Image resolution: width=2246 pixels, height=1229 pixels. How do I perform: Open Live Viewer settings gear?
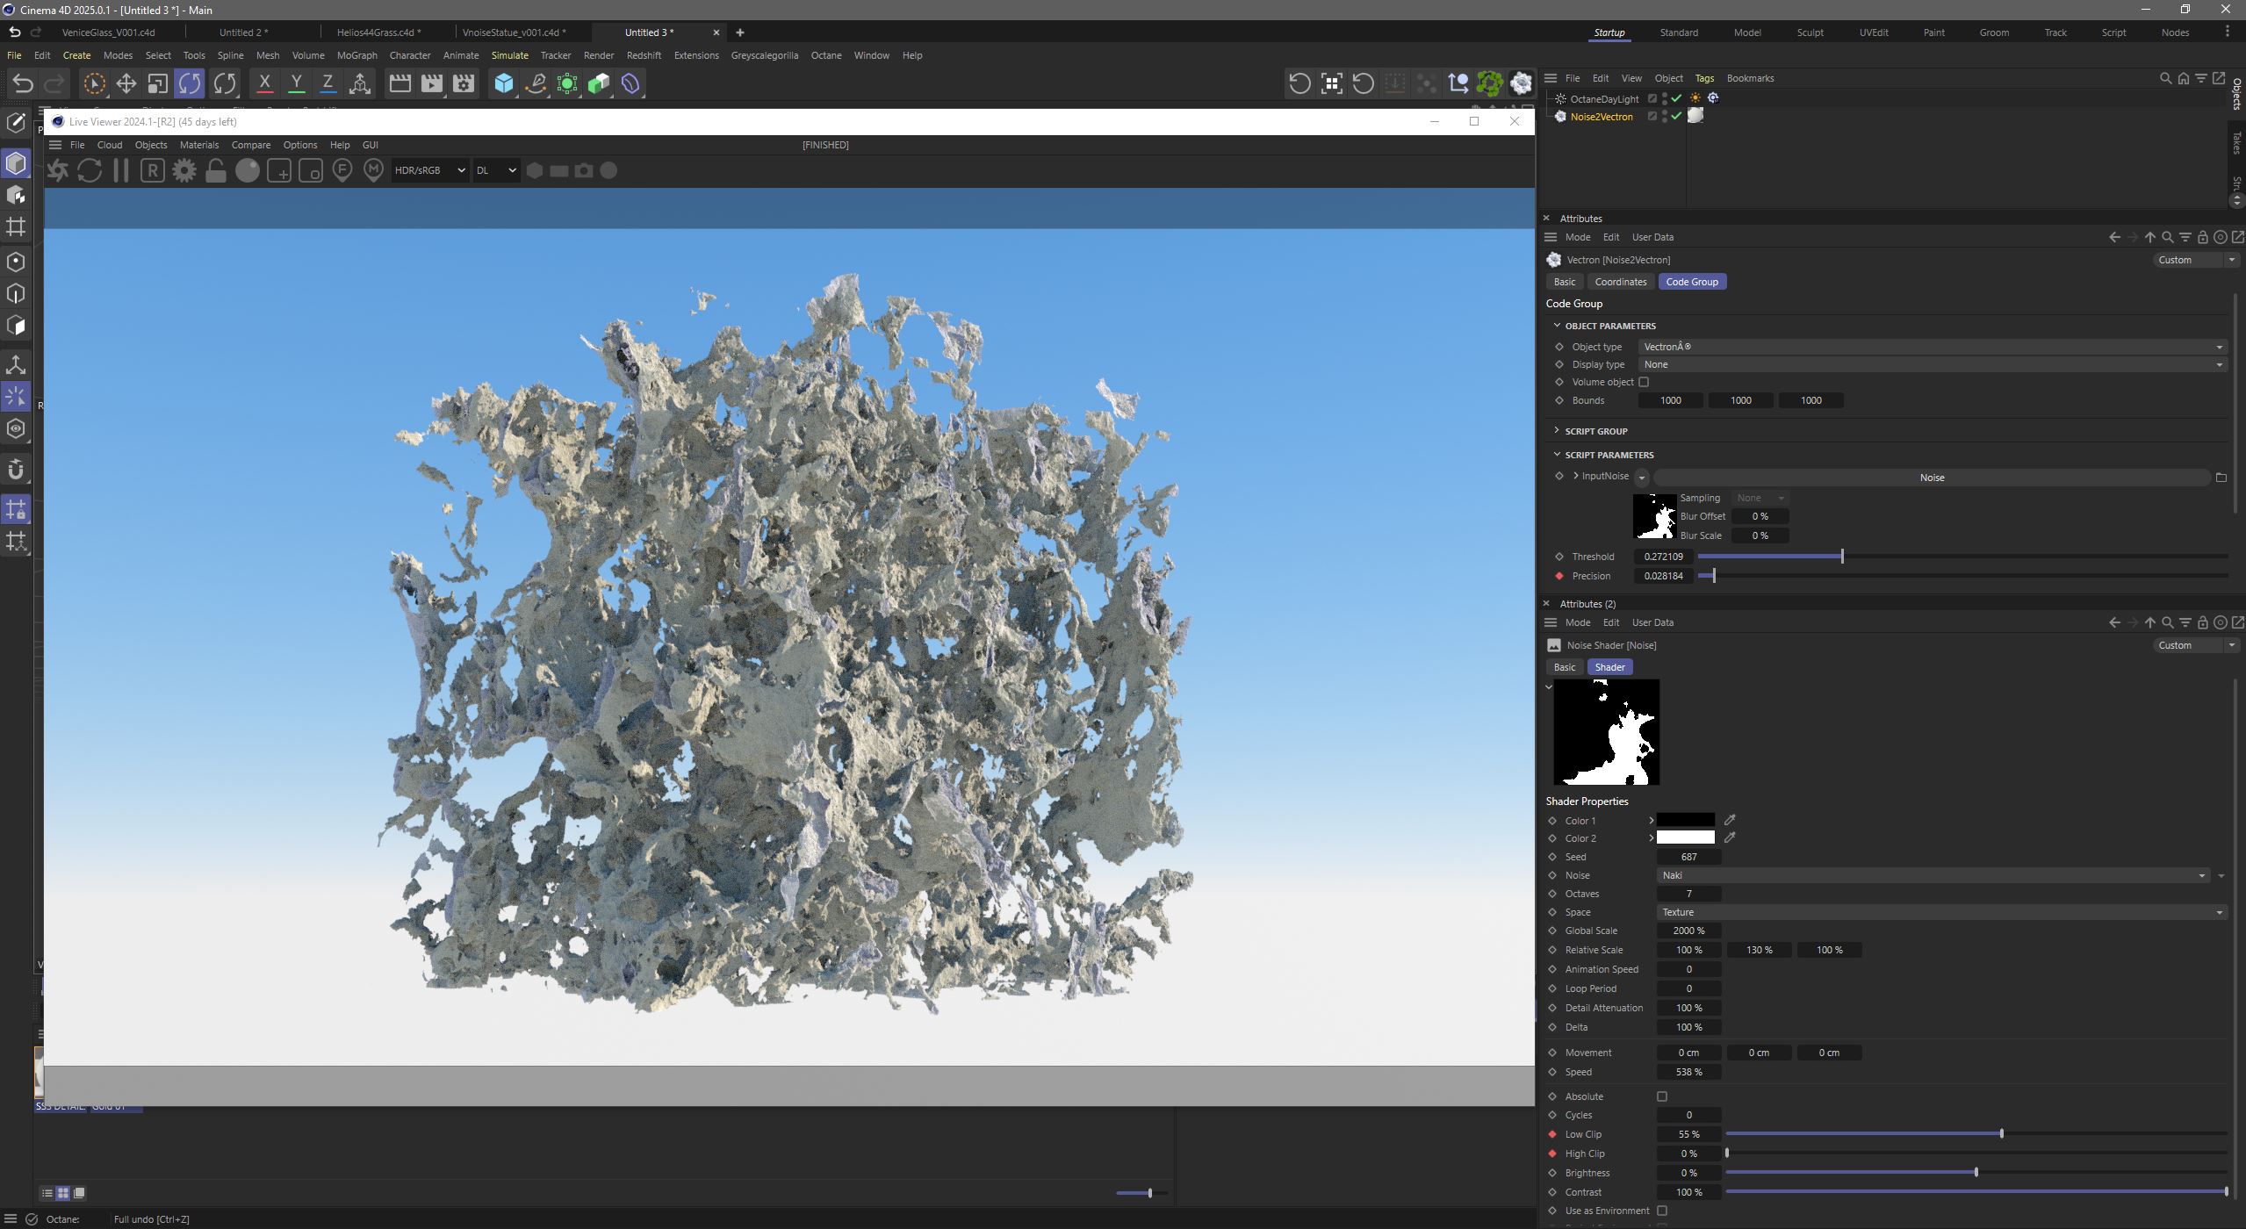coord(184,170)
